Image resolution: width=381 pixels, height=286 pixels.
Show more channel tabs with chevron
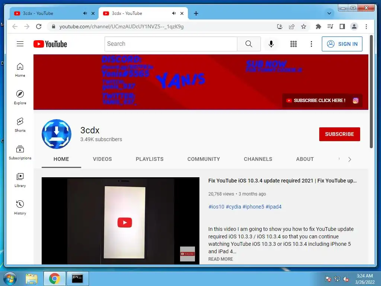(x=350, y=159)
